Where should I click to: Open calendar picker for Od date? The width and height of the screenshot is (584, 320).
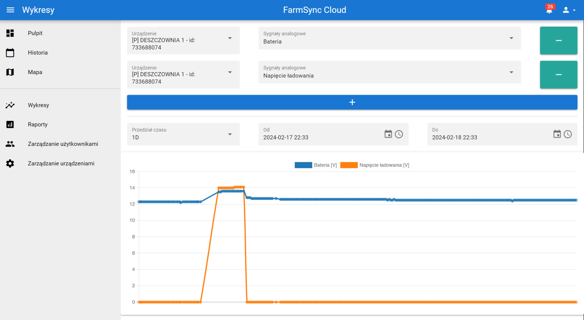point(388,134)
